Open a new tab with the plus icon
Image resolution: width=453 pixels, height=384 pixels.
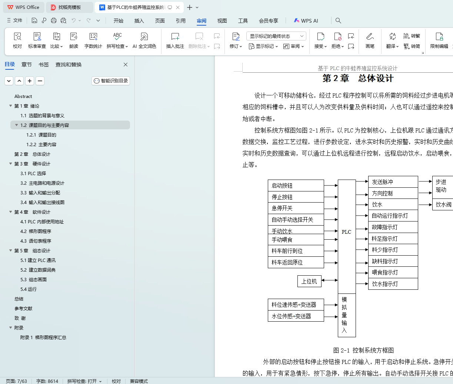(190, 7)
